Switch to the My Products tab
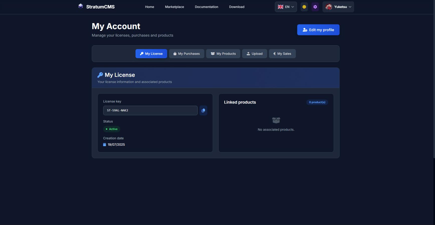Screen dimensions: 435x225 pyautogui.click(x=223, y=54)
